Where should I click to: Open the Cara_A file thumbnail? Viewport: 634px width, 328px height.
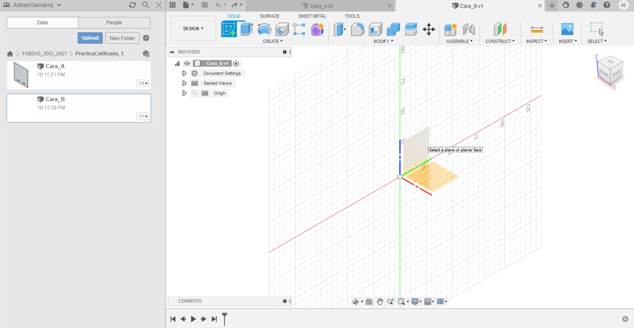[21, 75]
